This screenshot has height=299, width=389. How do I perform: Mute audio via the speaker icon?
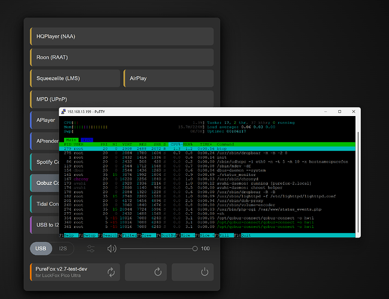tap(112, 249)
